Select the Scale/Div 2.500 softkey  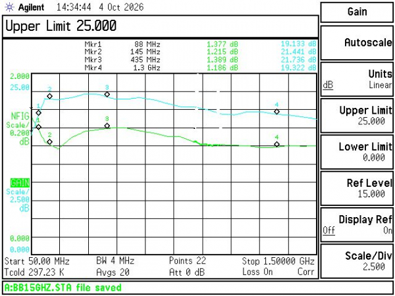(357, 261)
